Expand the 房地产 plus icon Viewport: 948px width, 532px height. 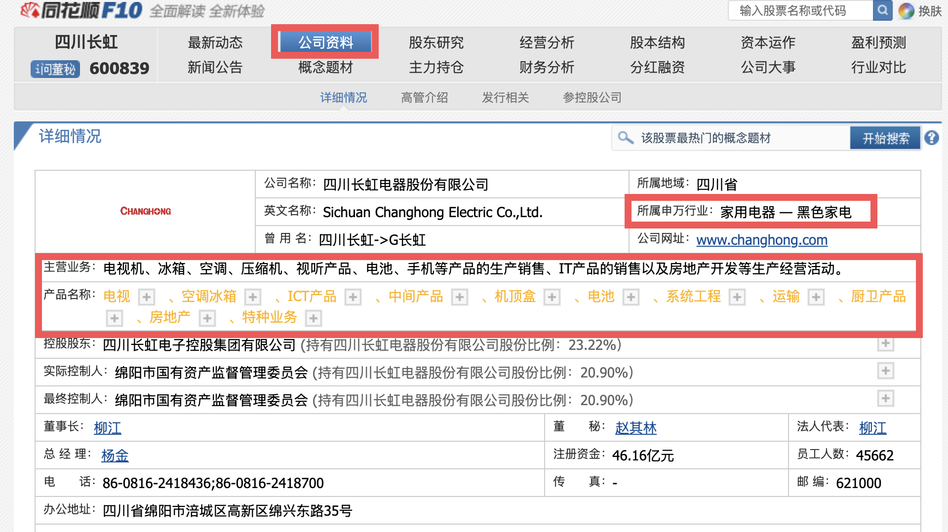coord(207,318)
